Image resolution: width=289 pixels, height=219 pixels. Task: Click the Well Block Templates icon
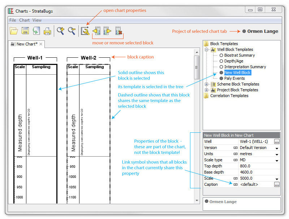pos(213,49)
